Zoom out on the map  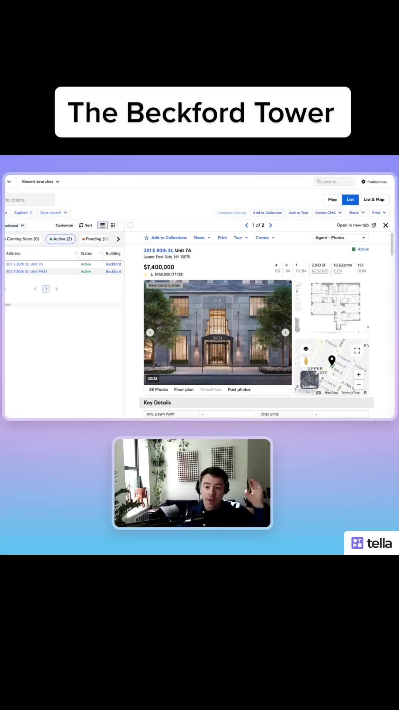[x=359, y=385]
